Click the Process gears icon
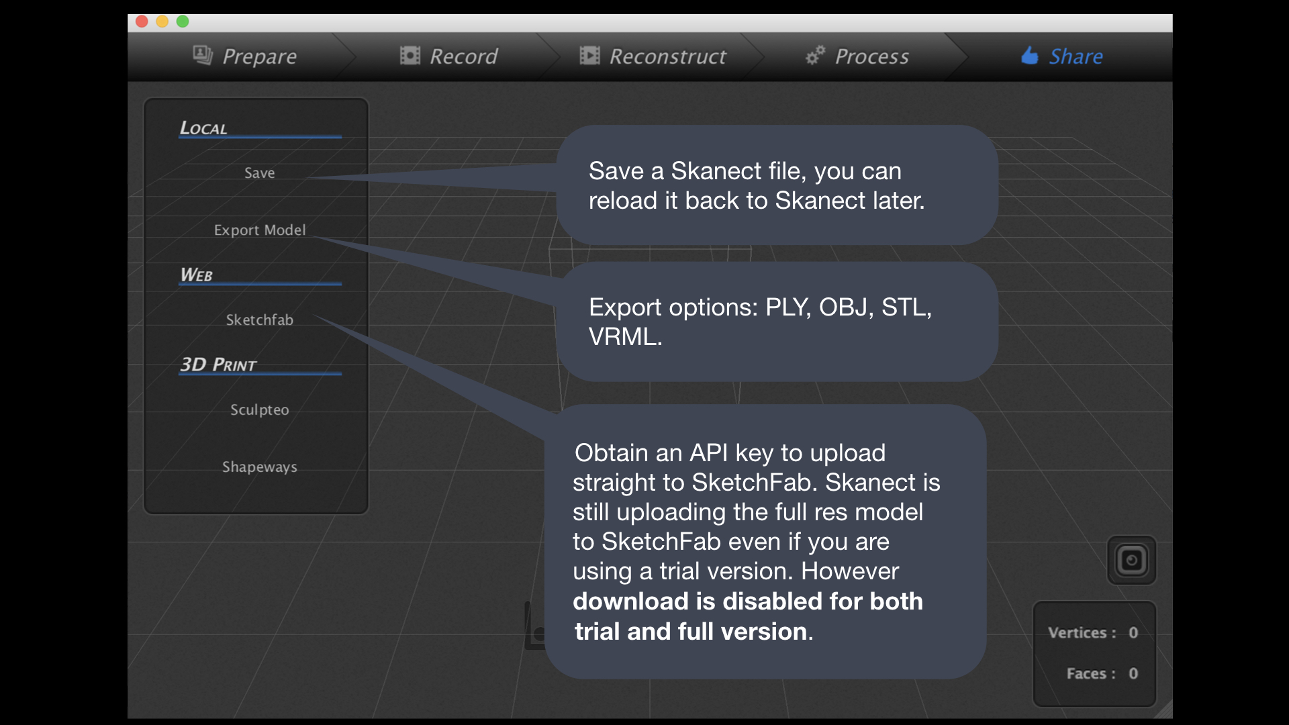The image size is (1289, 725). pos(815,55)
